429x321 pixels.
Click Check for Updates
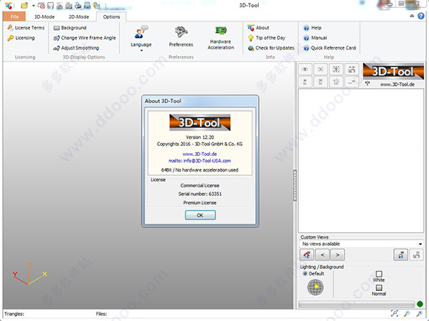pos(271,48)
